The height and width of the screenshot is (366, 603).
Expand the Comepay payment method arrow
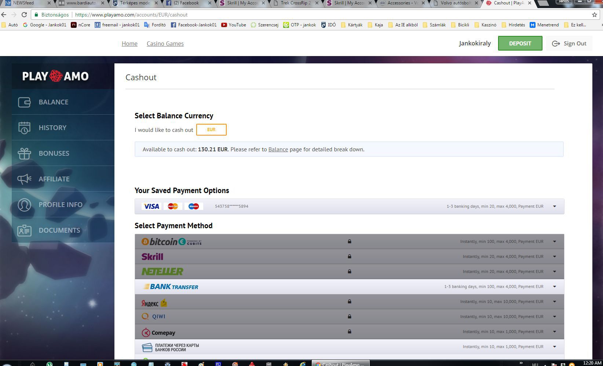555,332
